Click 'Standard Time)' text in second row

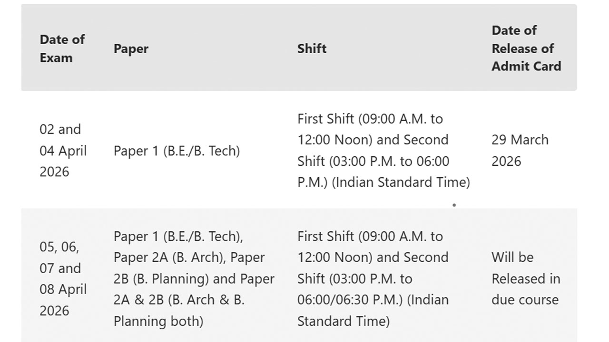coord(344,322)
